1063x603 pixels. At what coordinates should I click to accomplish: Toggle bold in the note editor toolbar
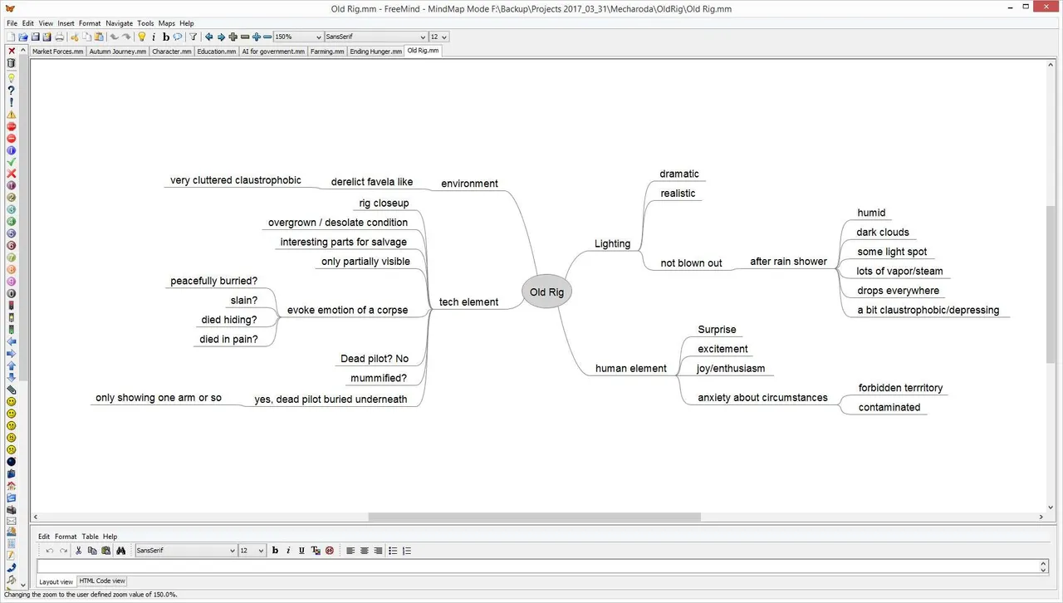[275, 551]
